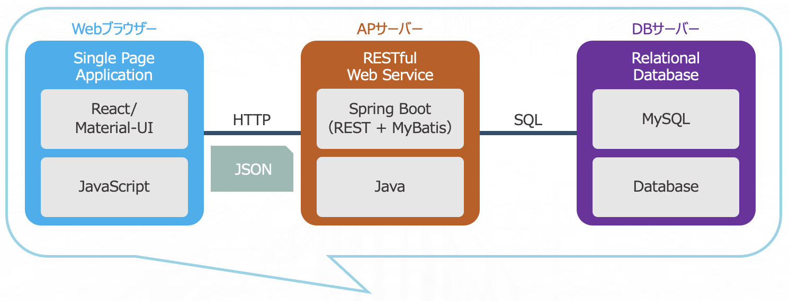Select the Java box
789x301 pixels.
point(390,187)
